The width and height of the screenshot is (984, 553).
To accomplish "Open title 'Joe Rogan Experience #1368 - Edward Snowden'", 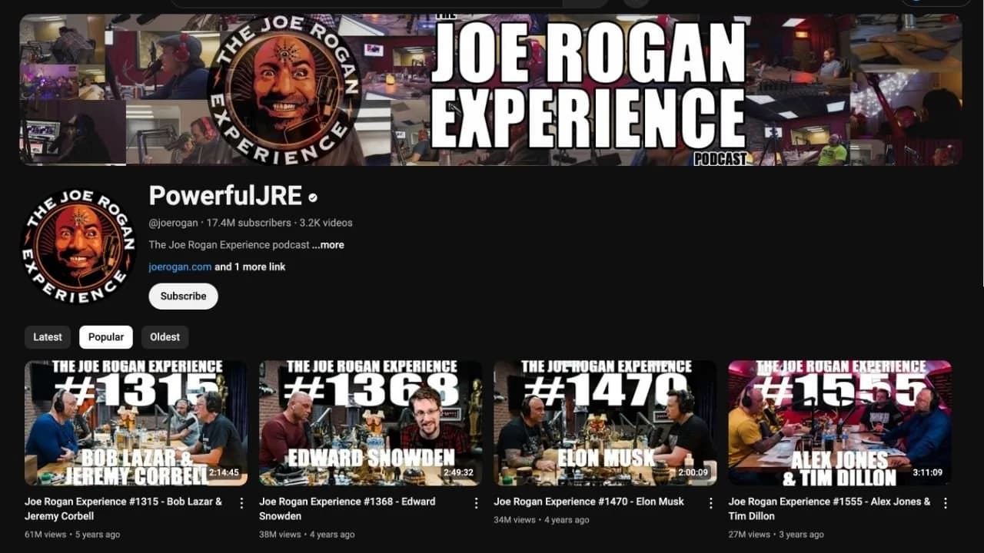I will [347, 508].
